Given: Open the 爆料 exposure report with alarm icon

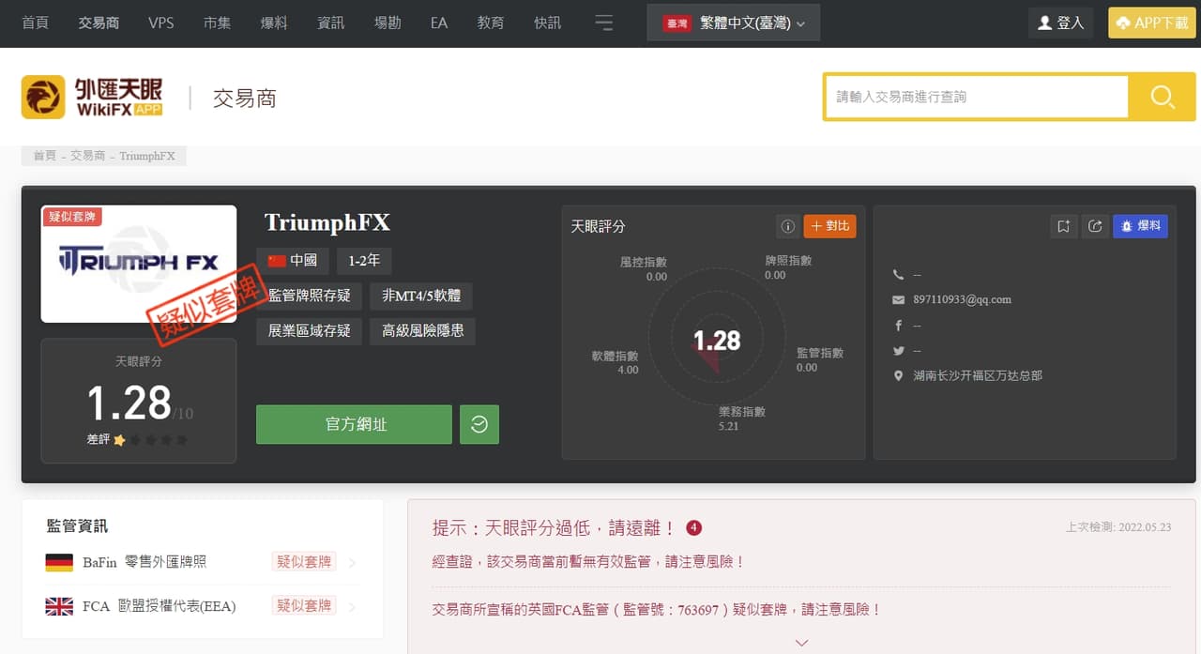Looking at the screenshot, I should 1140,226.
